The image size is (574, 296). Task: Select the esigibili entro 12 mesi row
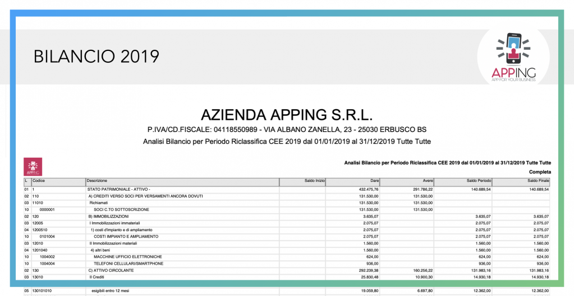pos(110,291)
